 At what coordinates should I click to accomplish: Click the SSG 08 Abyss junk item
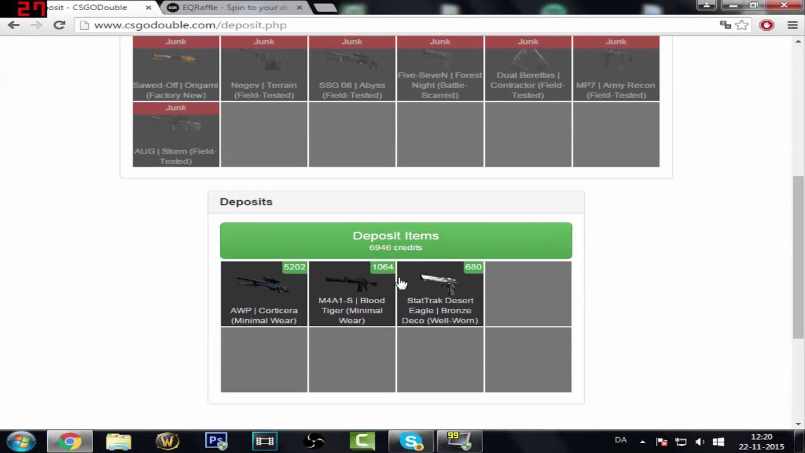(x=352, y=68)
